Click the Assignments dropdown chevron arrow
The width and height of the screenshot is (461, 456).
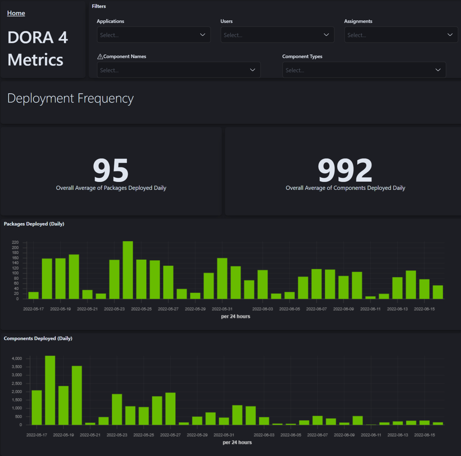[x=450, y=35]
